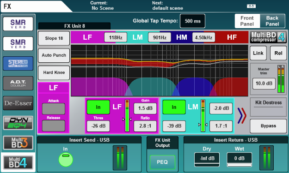The height and width of the screenshot is (173, 289).
Task: Enable compressor Bypass
Action: click(268, 126)
